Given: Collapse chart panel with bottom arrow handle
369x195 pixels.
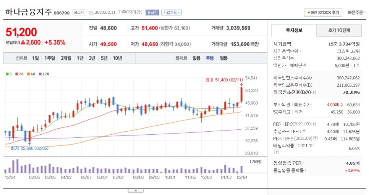Looking at the screenshot, I should click(x=136, y=190).
